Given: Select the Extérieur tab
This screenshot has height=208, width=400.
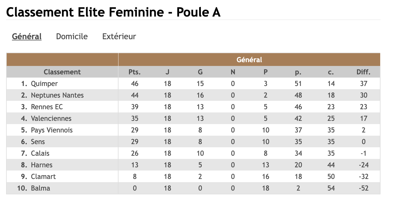Looking at the screenshot, I should [x=119, y=37].
